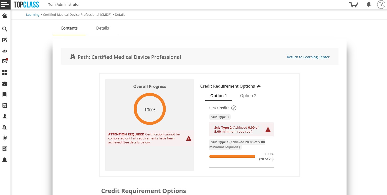Click the road path icon before title

tap(73, 57)
